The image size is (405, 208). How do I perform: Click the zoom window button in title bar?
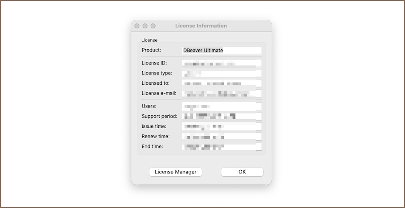click(153, 26)
